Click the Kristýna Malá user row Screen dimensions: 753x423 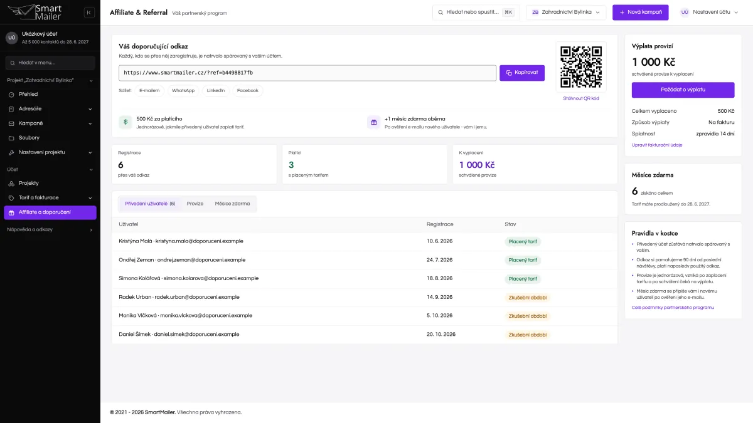point(365,241)
